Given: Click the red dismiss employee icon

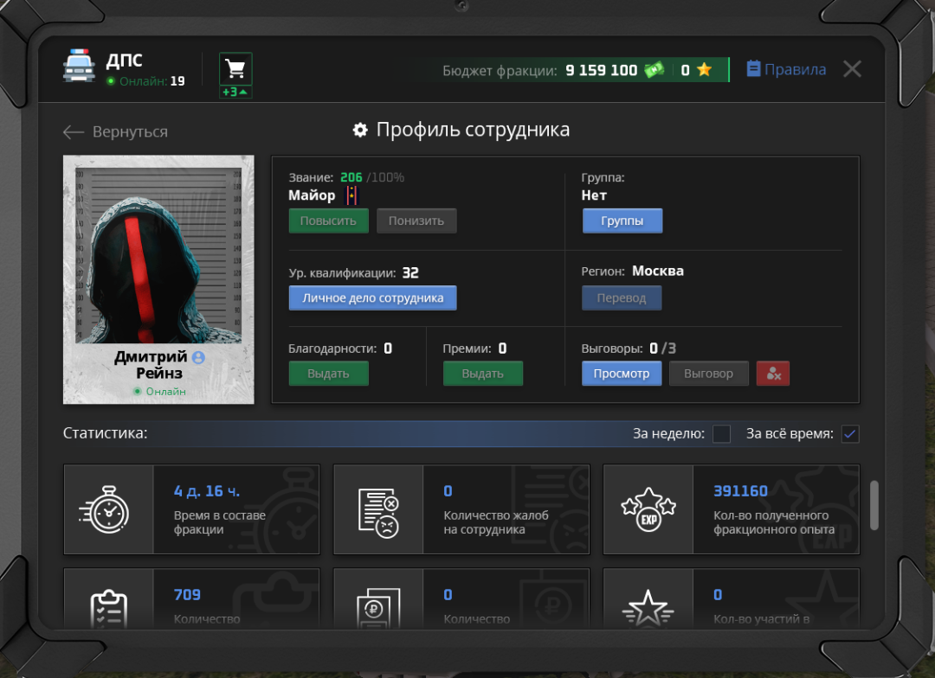Looking at the screenshot, I should tap(773, 374).
